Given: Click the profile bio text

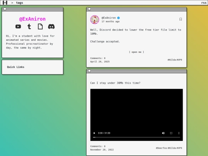Looking at the screenshot, I should point(30,42).
